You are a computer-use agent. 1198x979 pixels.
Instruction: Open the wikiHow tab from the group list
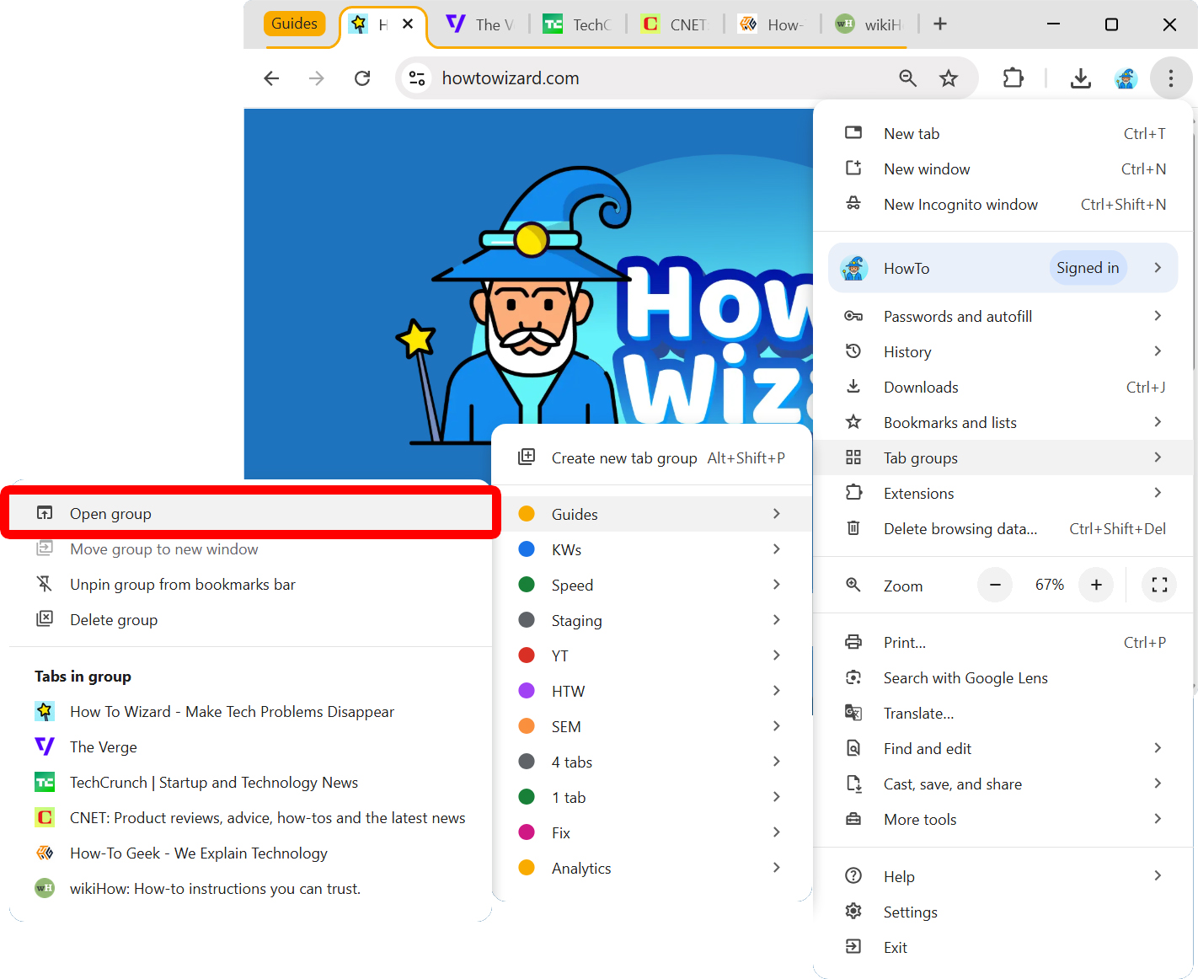tap(214, 888)
